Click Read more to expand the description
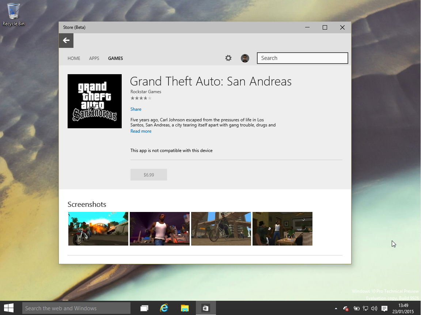This screenshot has width=421, height=315. (x=141, y=131)
